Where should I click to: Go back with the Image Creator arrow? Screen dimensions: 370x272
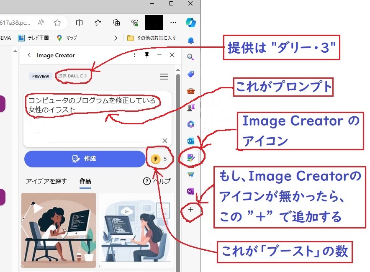coord(29,55)
